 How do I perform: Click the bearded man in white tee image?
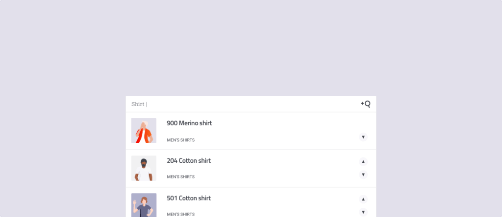(x=144, y=169)
